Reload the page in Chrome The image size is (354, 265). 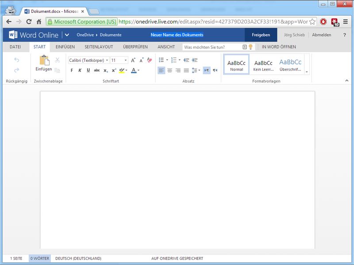[29, 22]
